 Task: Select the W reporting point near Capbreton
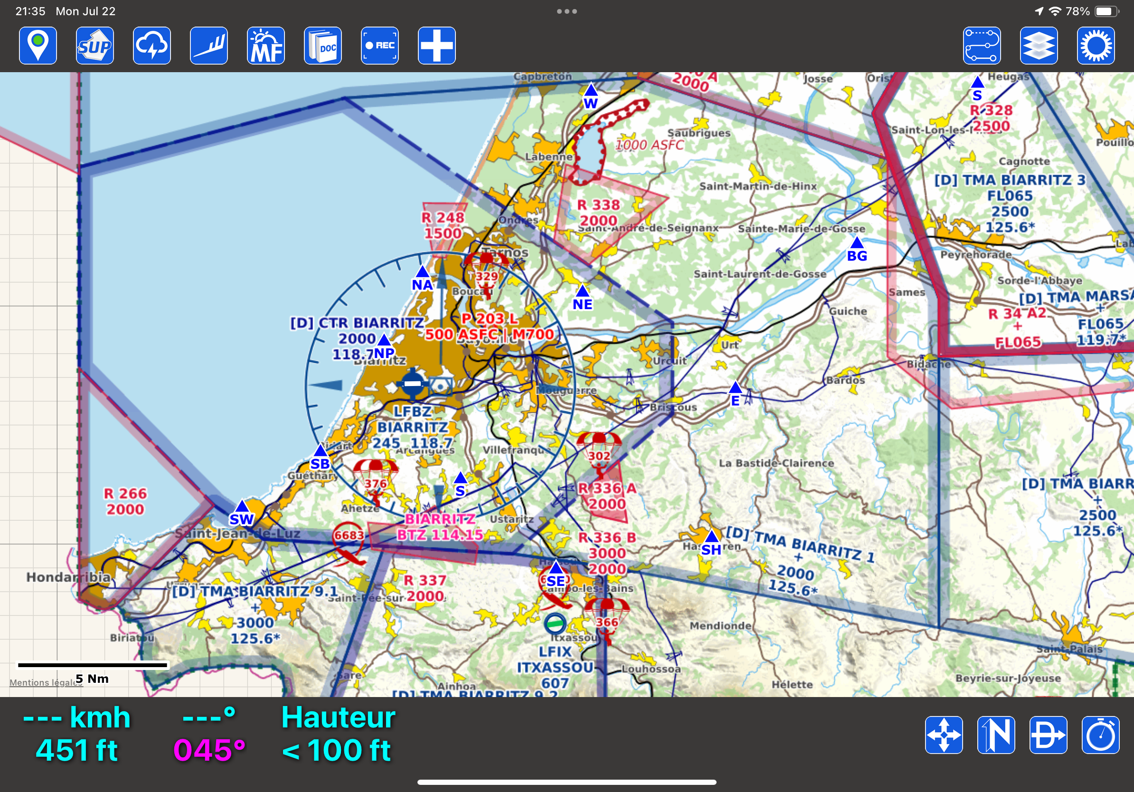tap(591, 89)
